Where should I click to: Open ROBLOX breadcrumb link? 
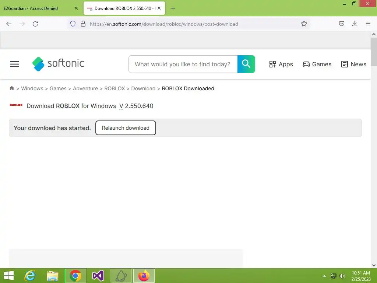tap(114, 88)
